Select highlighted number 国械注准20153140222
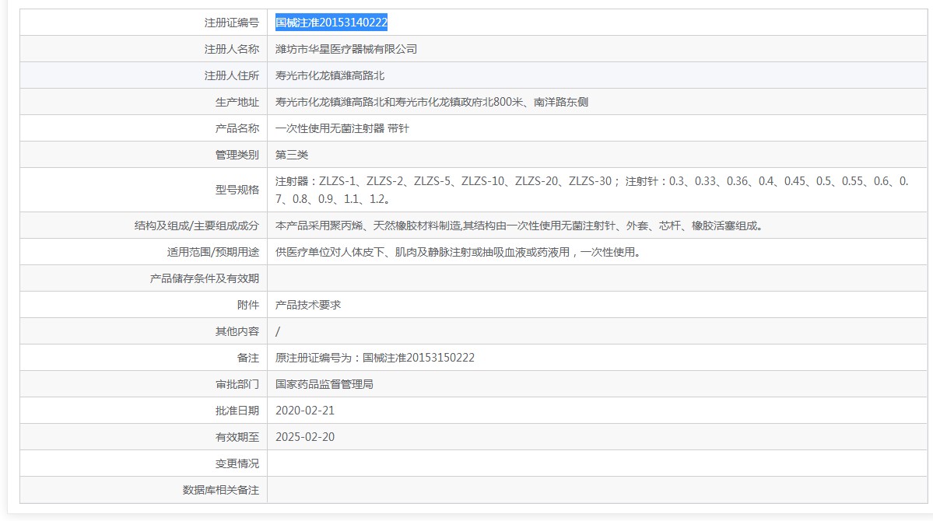The height and width of the screenshot is (521, 933). click(x=331, y=23)
